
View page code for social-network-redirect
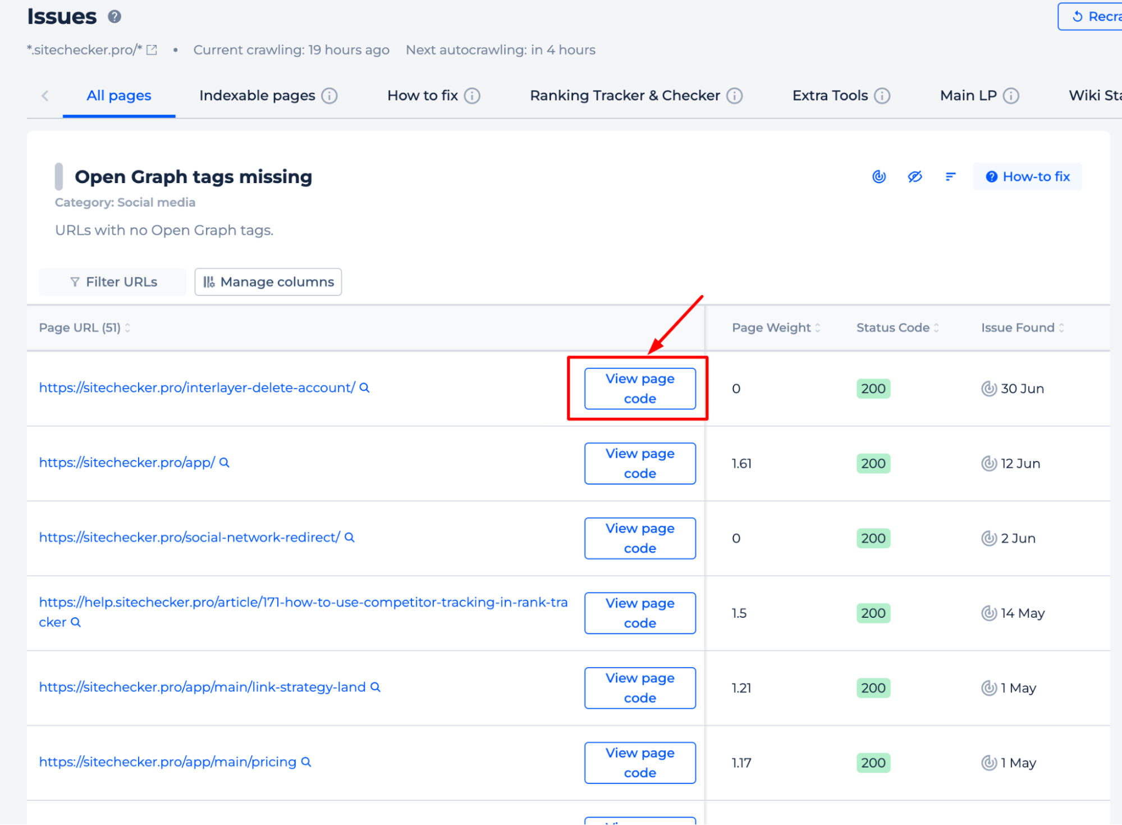(x=640, y=538)
